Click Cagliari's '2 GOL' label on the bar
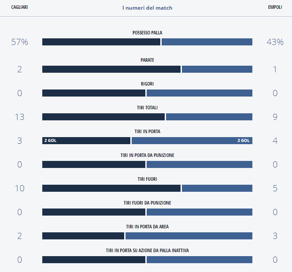 (x=50, y=141)
